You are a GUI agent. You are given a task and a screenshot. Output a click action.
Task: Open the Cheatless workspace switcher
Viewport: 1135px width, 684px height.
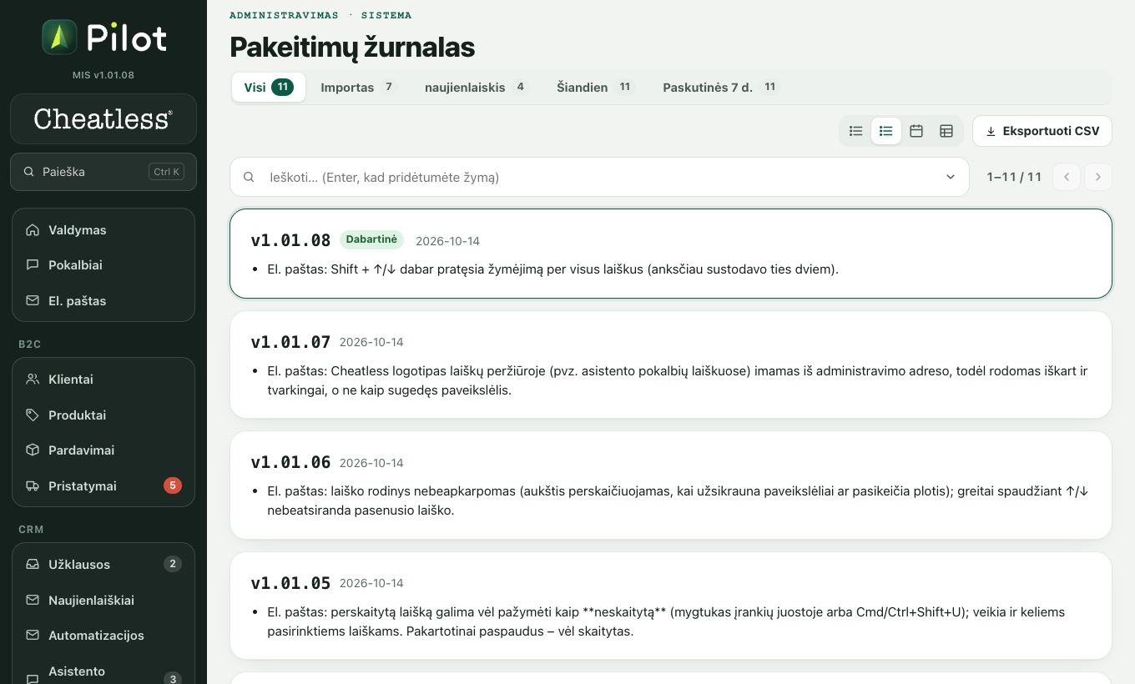(x=103, y=118)
